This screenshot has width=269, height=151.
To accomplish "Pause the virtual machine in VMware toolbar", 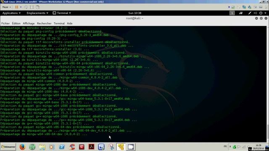I will (x=16, y=7).
